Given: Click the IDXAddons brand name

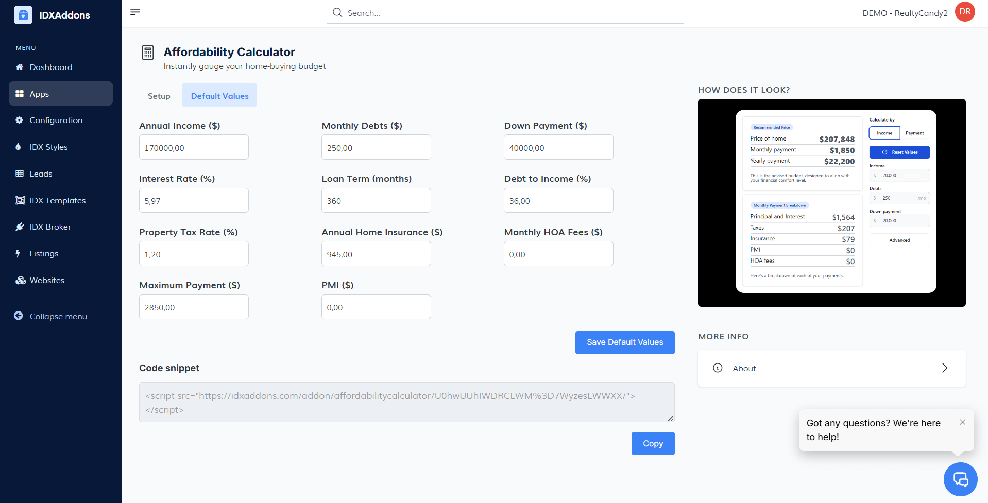Looking at the screenshot, I should pyautogui.click(x=64, y=15).
